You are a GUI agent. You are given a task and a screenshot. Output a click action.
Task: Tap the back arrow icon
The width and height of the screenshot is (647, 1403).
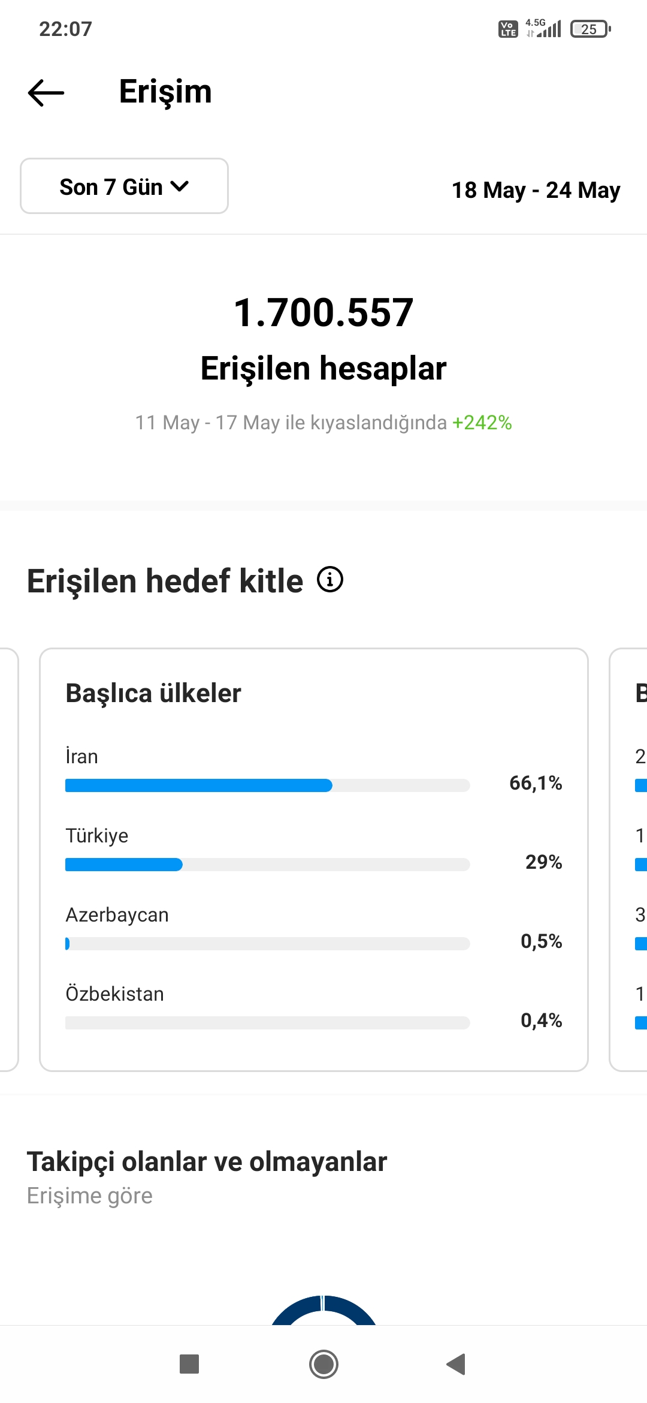click(46, 93)
